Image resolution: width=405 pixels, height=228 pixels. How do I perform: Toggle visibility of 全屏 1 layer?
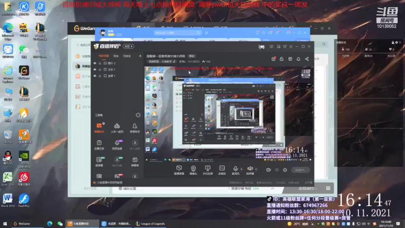click(95, 75)
